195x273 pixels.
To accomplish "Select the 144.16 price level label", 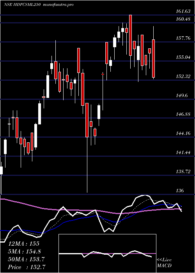I will [x=183, y=133].
